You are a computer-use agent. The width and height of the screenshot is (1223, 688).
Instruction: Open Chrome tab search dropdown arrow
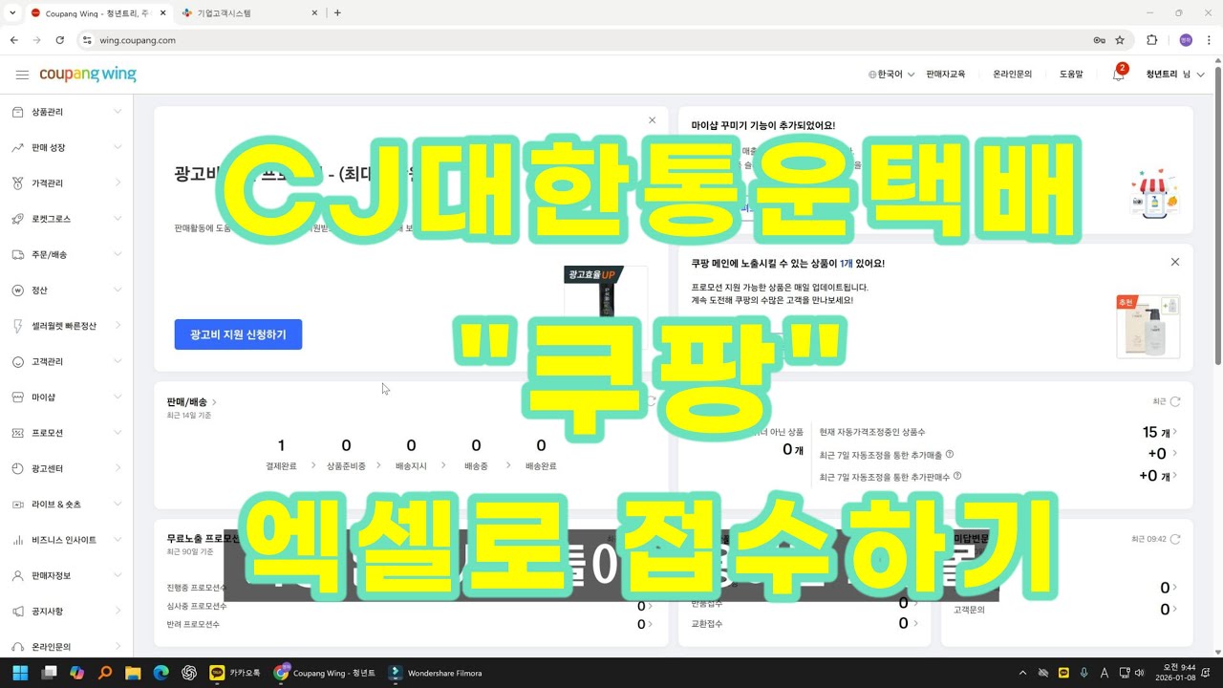11,12
